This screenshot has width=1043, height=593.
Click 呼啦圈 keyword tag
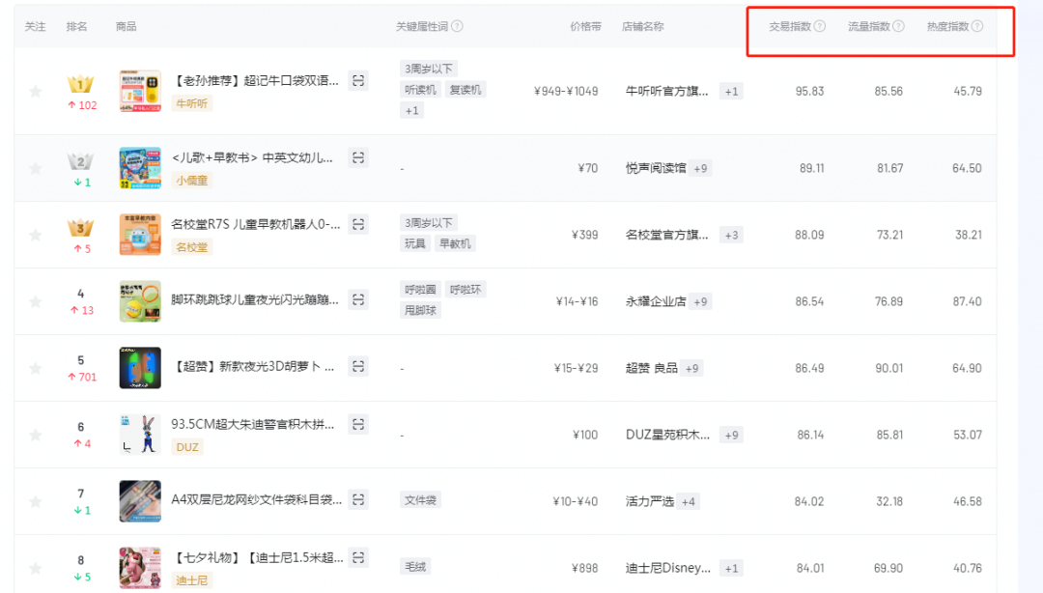point(420,290)
